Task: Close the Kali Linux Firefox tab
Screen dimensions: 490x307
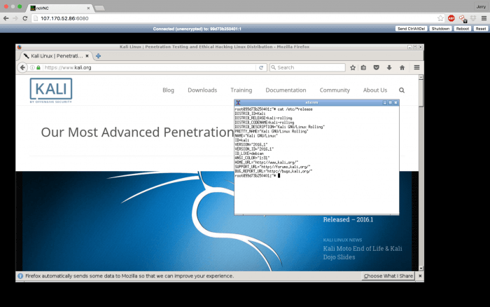Action: 87,55
